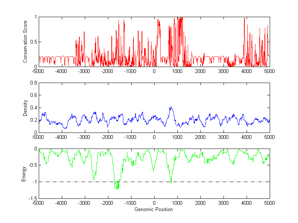Select the deepest green dip in Energy plot
The height and width of the screenshot is (223, 298).
(117, 188)
